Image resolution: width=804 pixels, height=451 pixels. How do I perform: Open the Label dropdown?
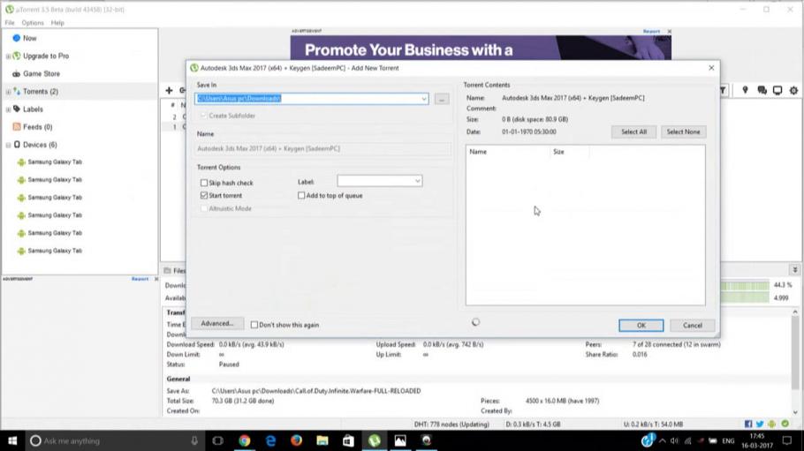coord(417,181)
